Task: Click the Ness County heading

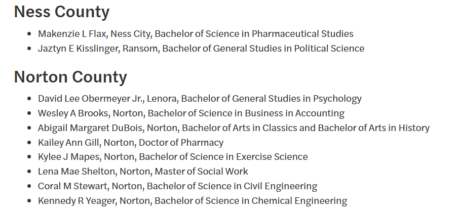Action: (x=62, y=12)
